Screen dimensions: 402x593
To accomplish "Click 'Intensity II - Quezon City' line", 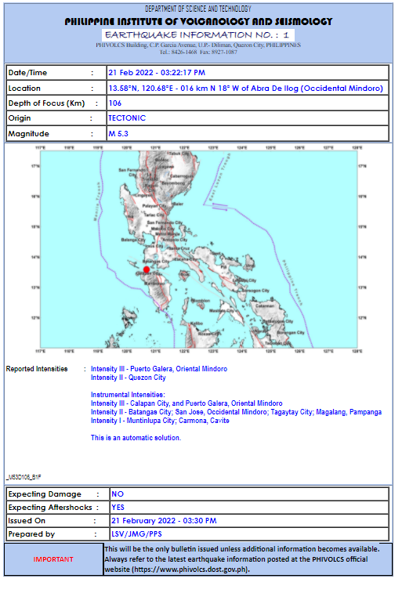I will pos(129,378).
